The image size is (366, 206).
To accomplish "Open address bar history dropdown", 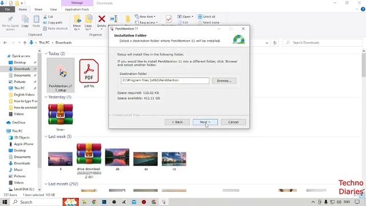I will tap(266, 43).
